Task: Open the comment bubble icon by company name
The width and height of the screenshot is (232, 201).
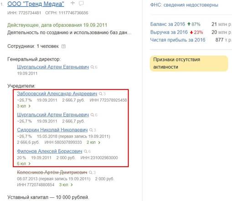Action: pos(81,3)
